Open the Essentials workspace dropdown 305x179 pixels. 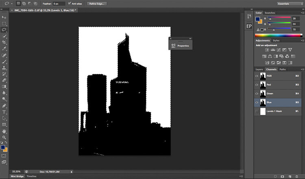(x=290, y=4)
